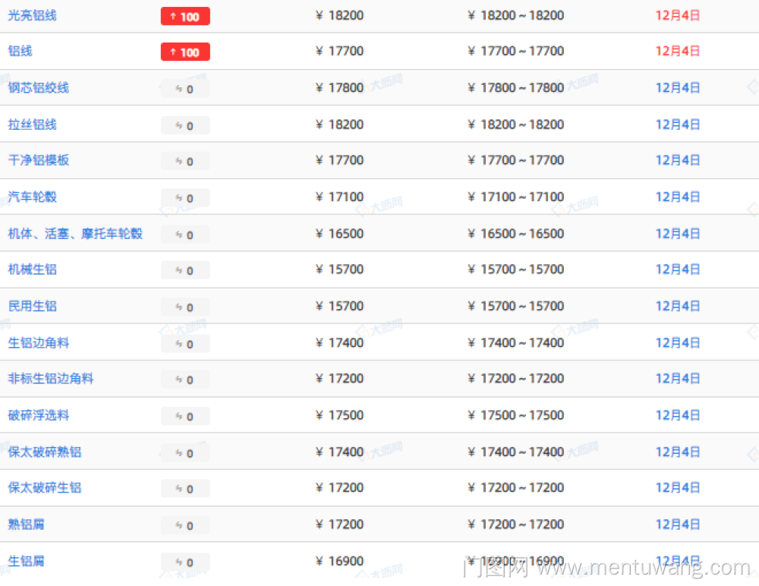Click the red 12月4日 date for 光亮铝线

click(x=677, y=15)
